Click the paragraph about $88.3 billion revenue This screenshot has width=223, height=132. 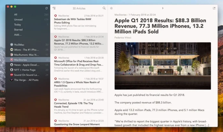point(143,103)
